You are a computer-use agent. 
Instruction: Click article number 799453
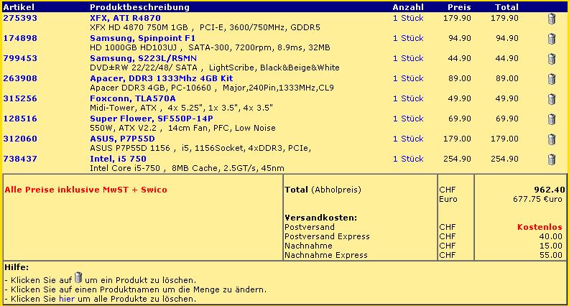(20, 58)
